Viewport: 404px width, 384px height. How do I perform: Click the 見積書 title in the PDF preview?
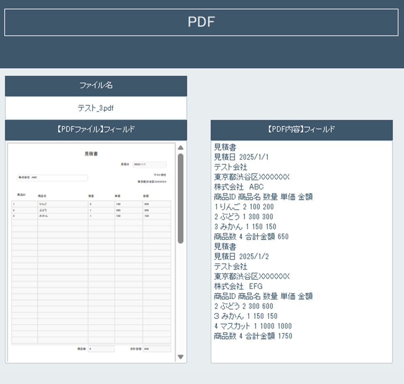point(91,154)
